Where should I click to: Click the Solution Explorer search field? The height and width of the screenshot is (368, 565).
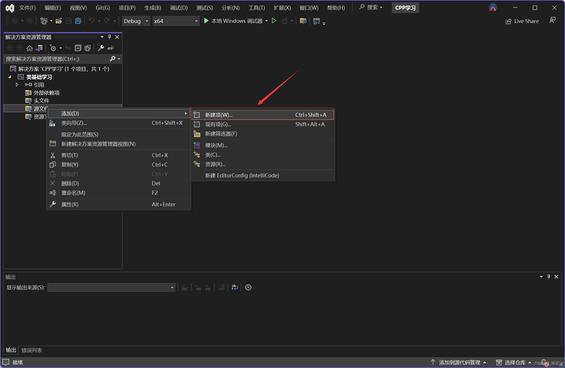point(57,59)
